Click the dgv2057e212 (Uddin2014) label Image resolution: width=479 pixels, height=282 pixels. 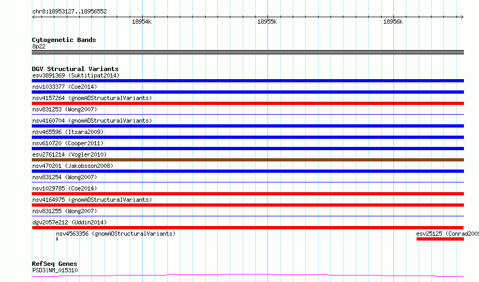(69, 222)
